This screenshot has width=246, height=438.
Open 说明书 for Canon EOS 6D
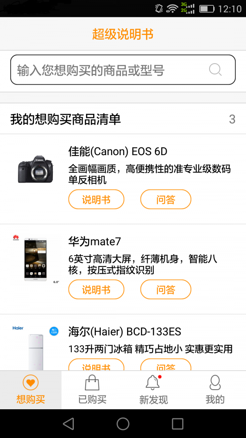[x=96, y=200]
